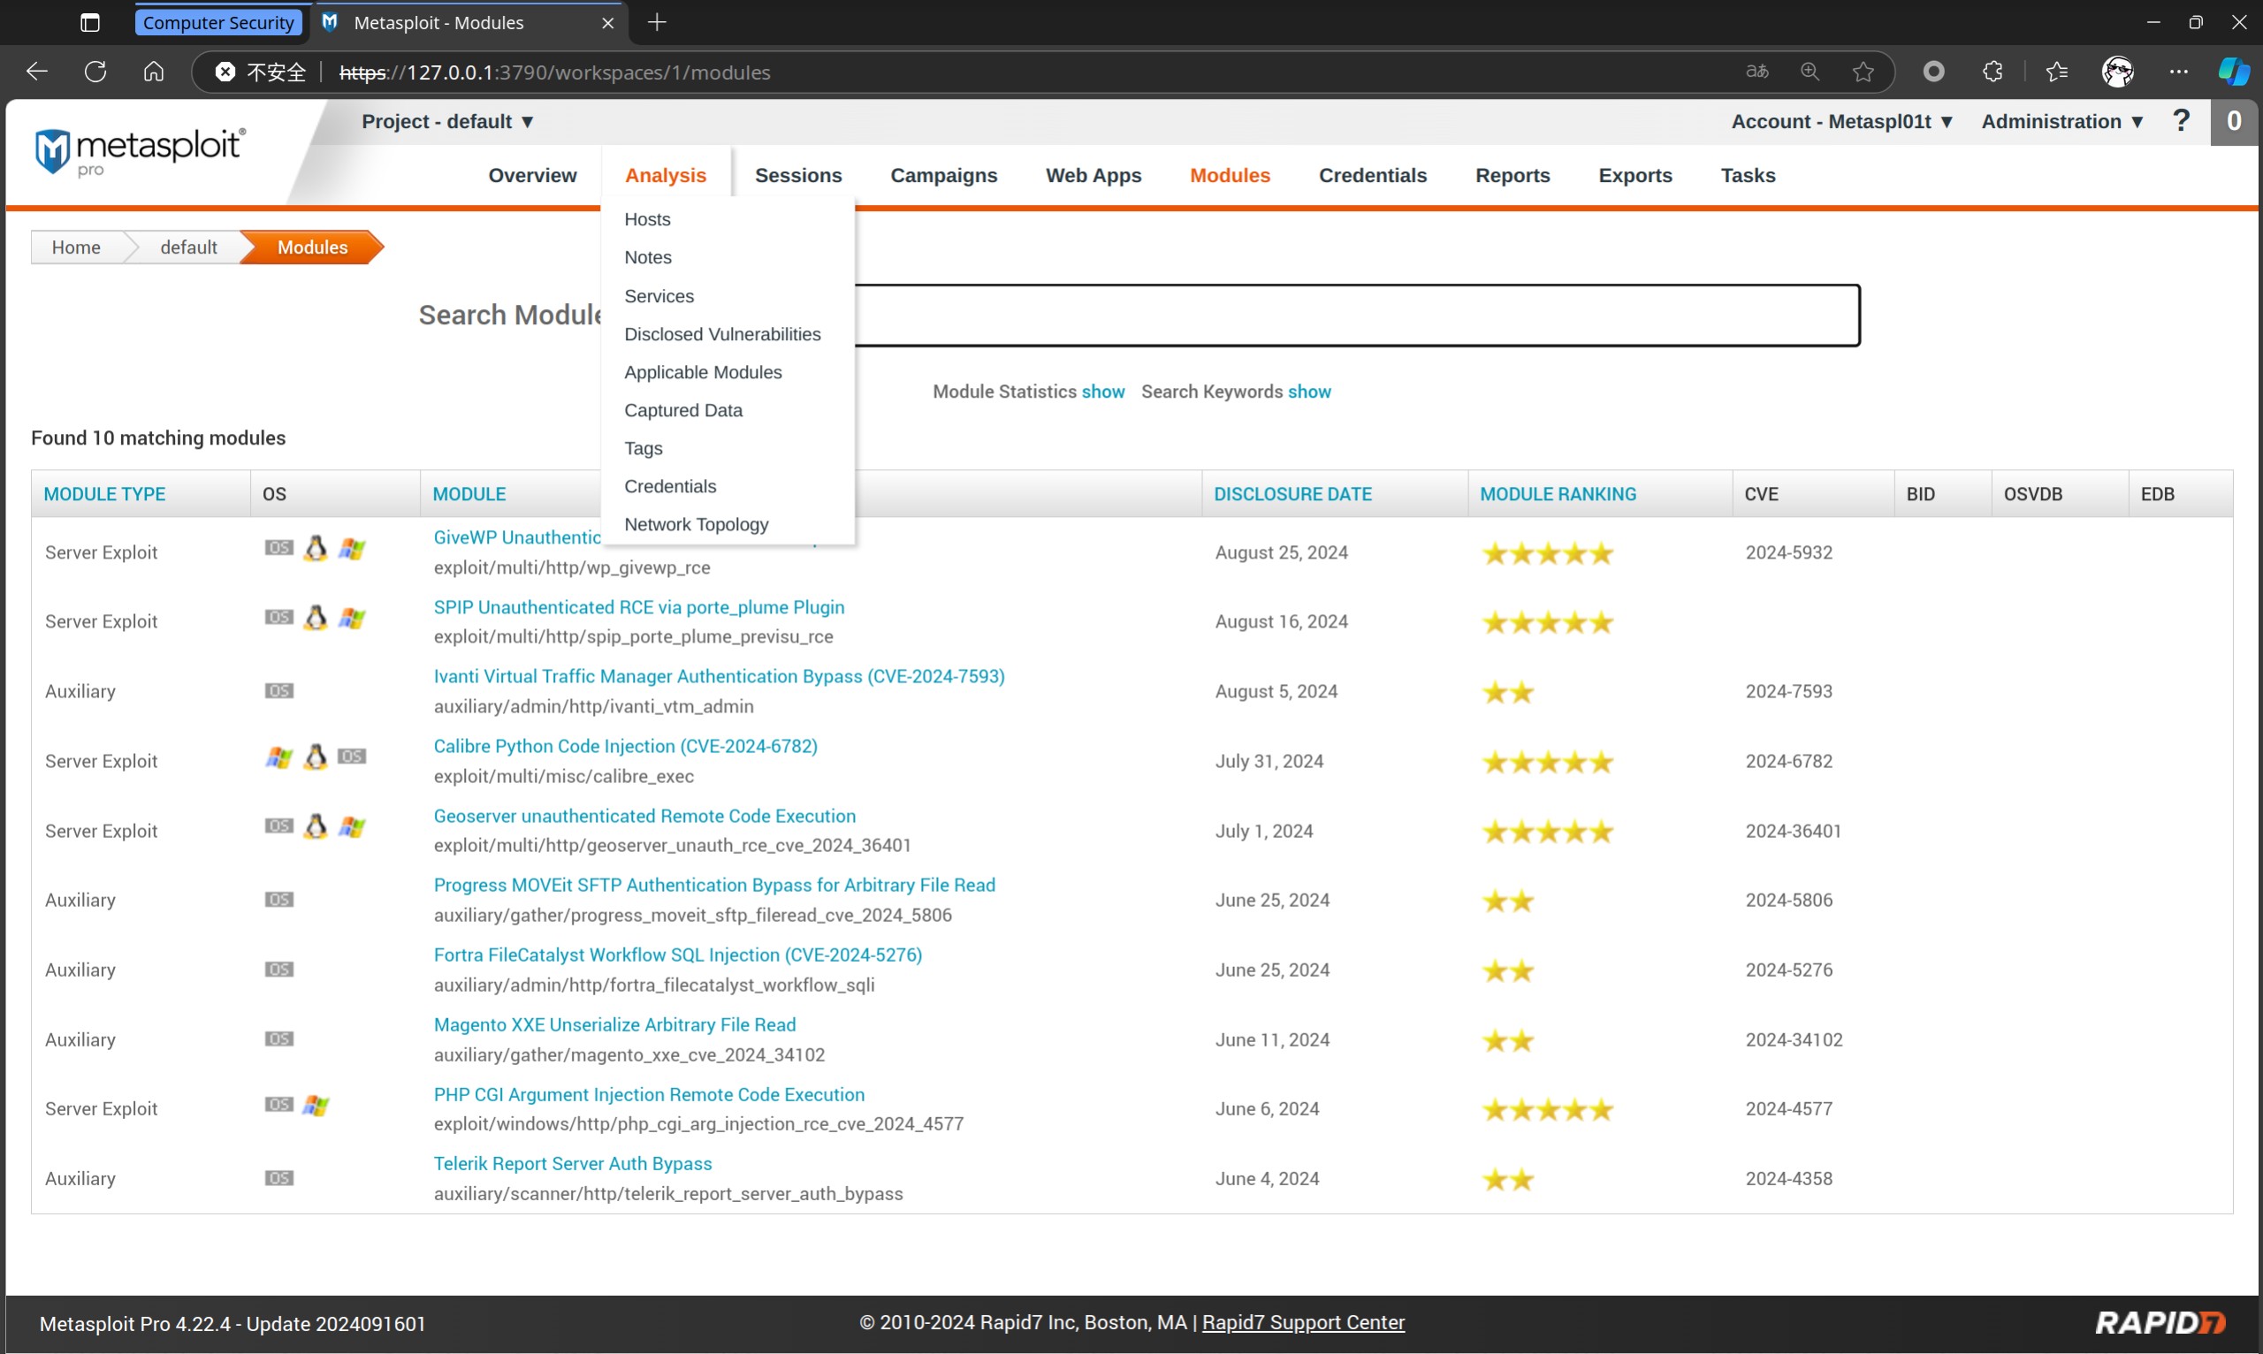Screen dimensions: 2263x1354
Task: Expand the Administration dropdown
Action: (2061, 121)
